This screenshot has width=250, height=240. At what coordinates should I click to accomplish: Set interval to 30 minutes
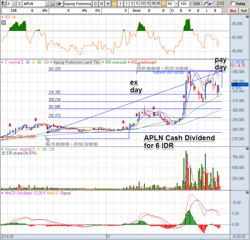[153, 3]
